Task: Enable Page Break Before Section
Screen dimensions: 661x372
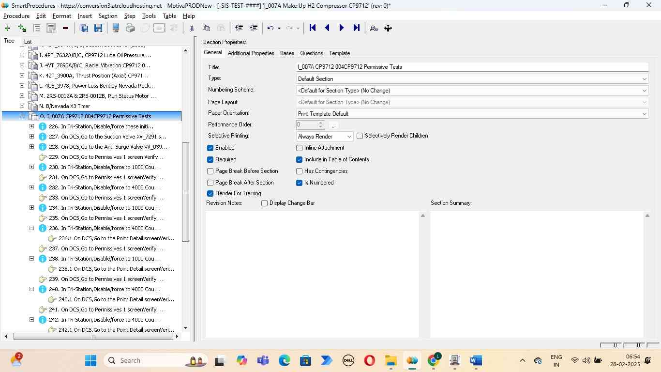Action: pyautogui.click(x=210, y=171)
